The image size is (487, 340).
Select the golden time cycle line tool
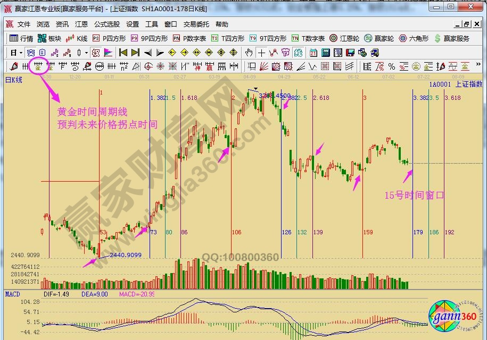pos(38,66)
